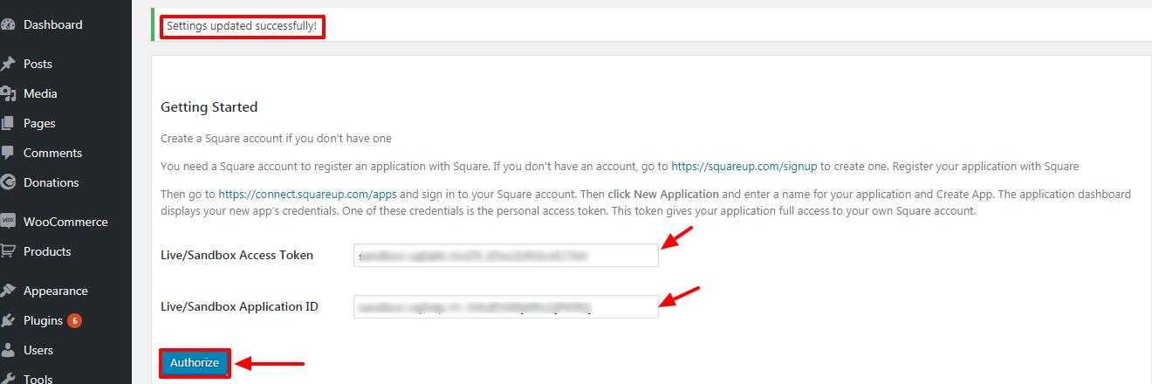Open the Comments section
The height and width of the screenshot is (384, 1152).
(52, 153)
